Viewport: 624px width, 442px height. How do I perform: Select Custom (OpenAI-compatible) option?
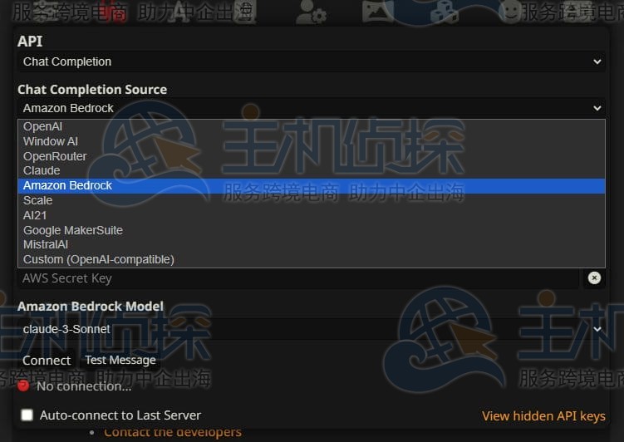[99, 259]
